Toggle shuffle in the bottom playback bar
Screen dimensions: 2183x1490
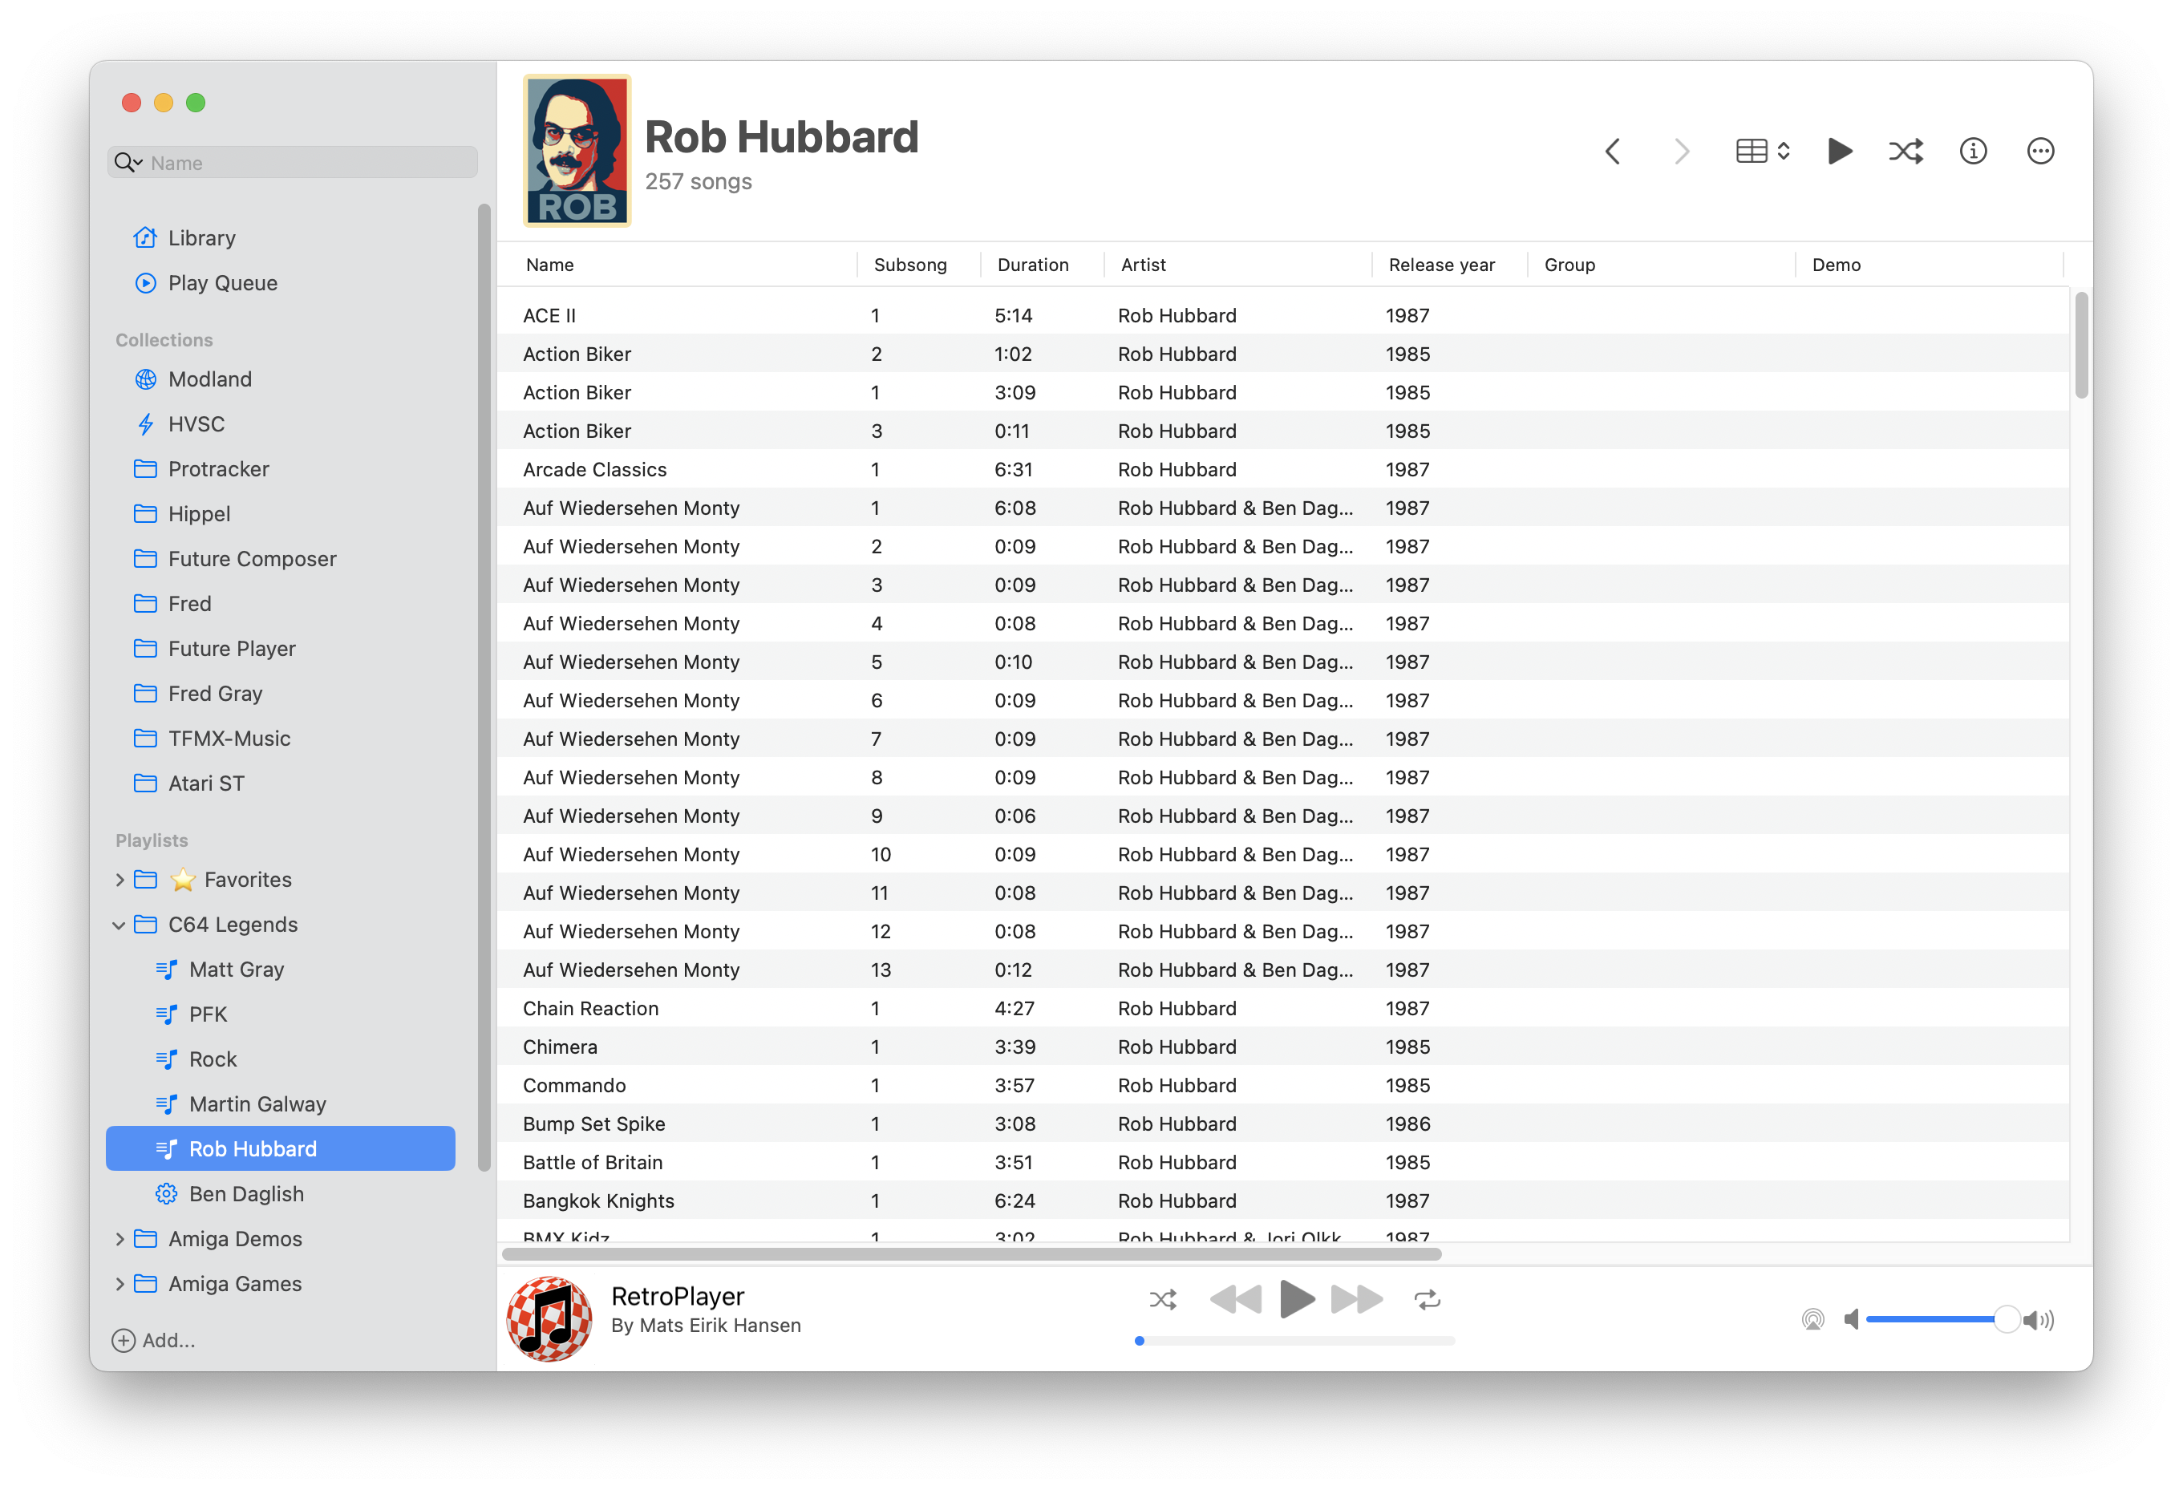point(1163,1299)
